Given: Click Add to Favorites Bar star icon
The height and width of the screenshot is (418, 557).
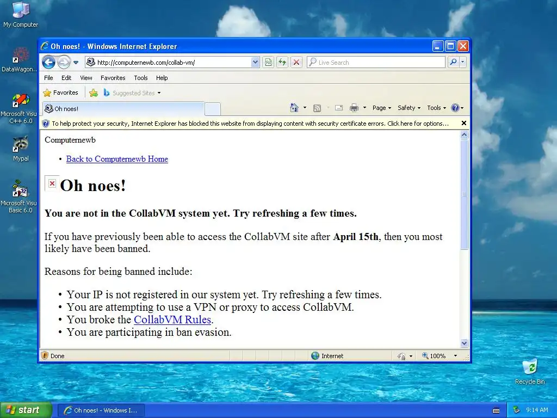Looking at the screenshot, I should click(94, 93).
